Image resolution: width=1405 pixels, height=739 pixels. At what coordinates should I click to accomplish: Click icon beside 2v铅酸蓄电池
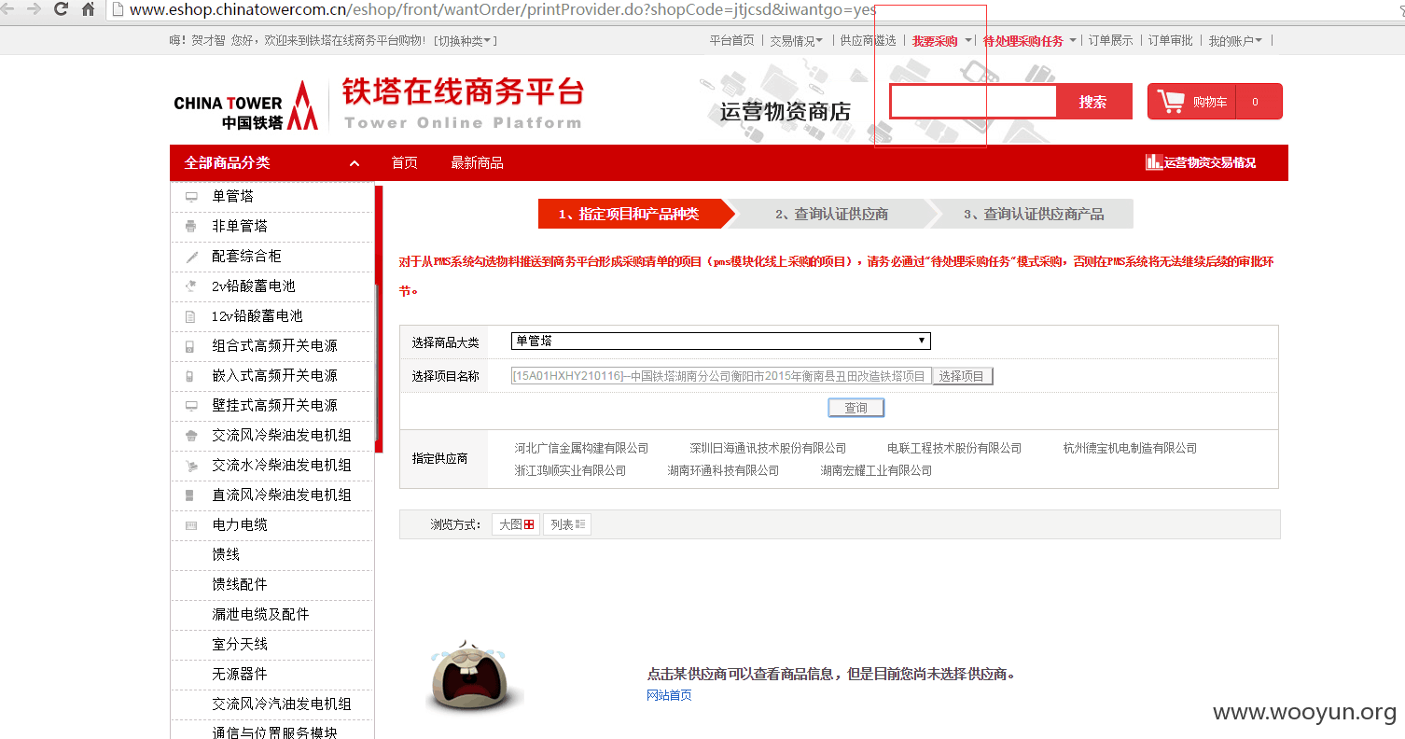[191, 286]
